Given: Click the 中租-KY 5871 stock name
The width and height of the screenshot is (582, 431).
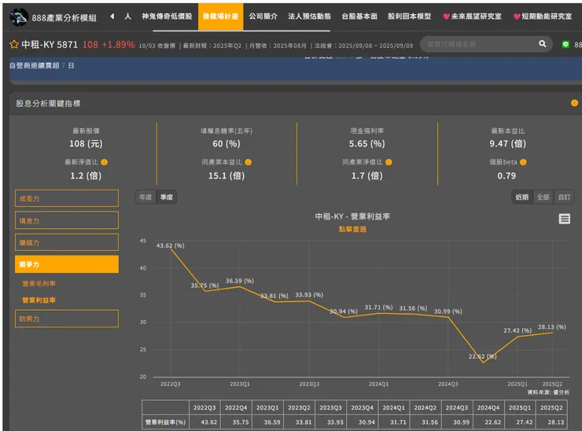Looking at the screenshot, I should tap(50, 45).
